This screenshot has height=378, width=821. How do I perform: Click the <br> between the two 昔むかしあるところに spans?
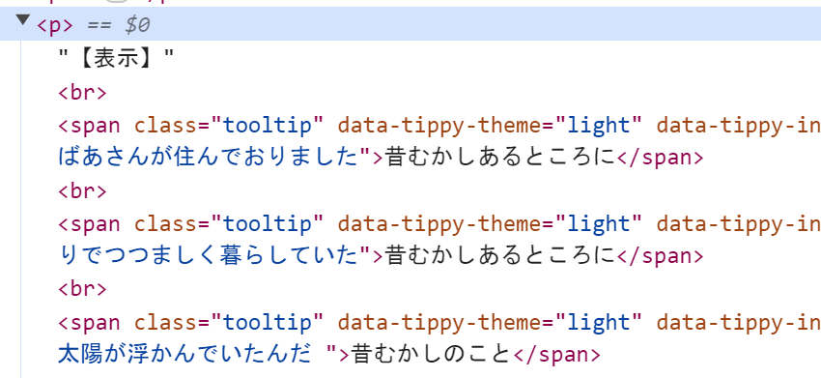[82, 191]
